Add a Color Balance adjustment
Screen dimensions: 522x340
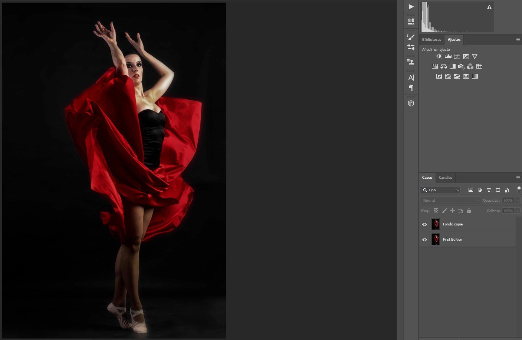pyautogui.click(x=444, y=66)
